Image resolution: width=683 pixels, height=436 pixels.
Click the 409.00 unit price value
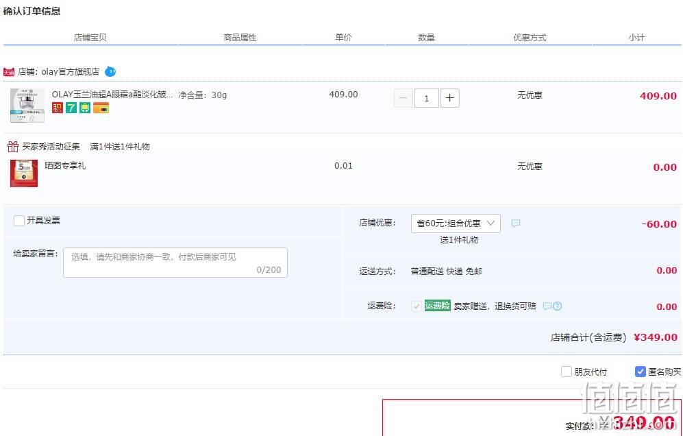pyautogui.click(x=343, y=94)
